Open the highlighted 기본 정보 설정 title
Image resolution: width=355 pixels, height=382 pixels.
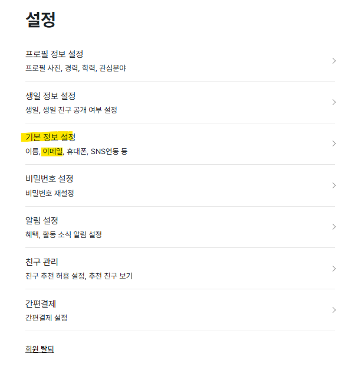[x=50, y=137]
